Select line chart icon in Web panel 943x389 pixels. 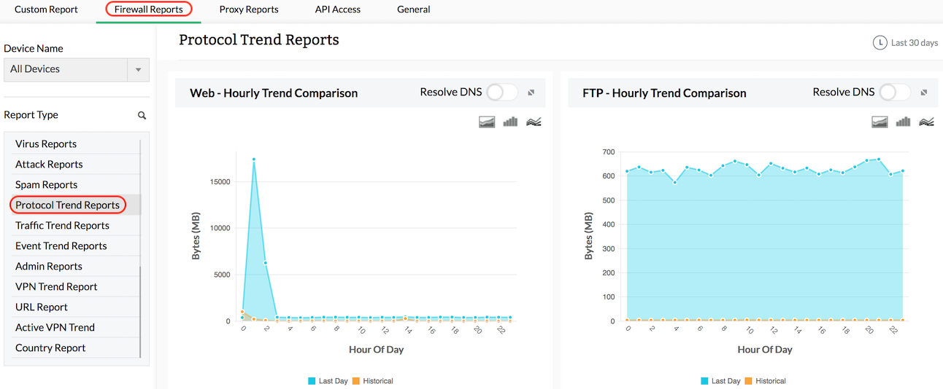(x=534, y=122)
